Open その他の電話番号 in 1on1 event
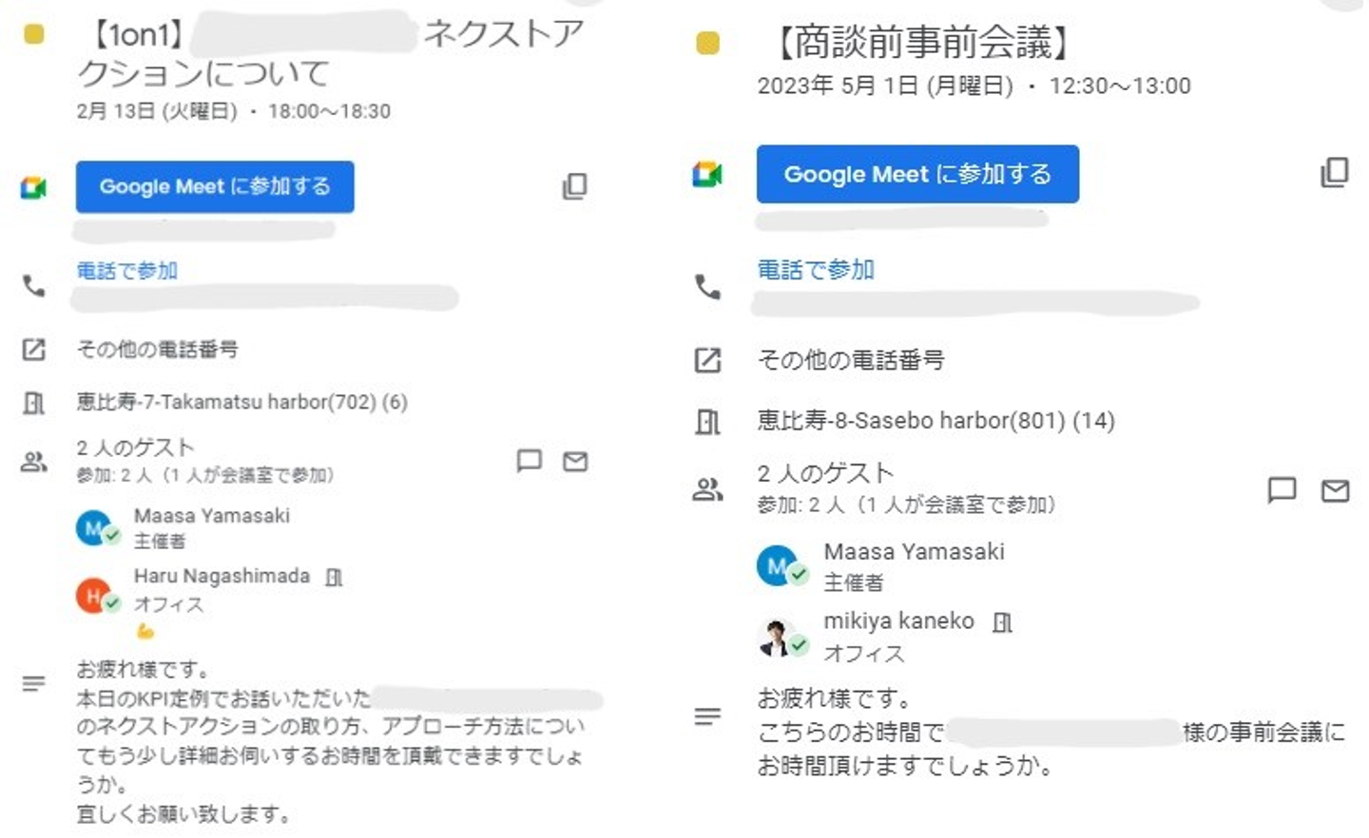Image resolution: width=1369 pixels, height=838 pixels. (158, 350)
